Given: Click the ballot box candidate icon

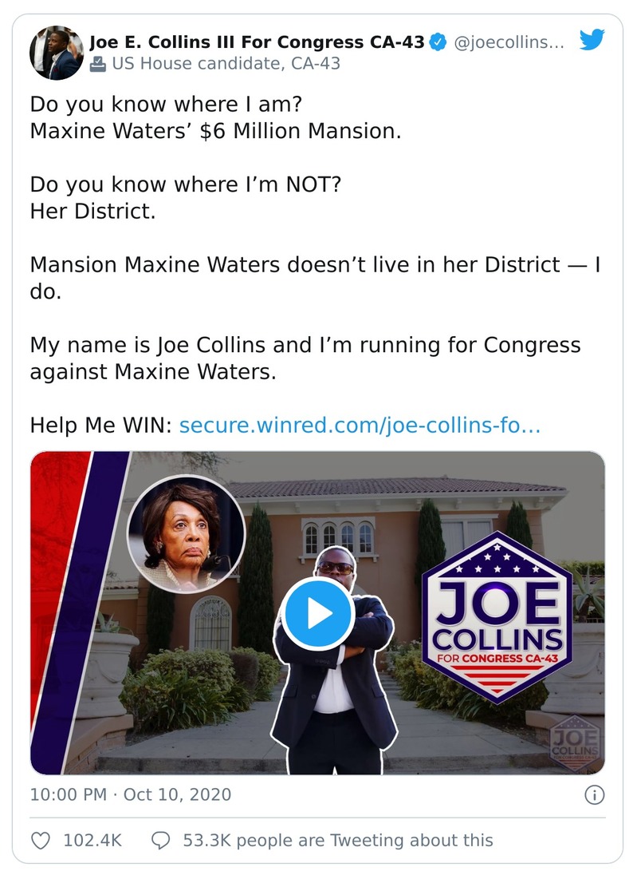Looking at the screenshot, I should [97, 64].
